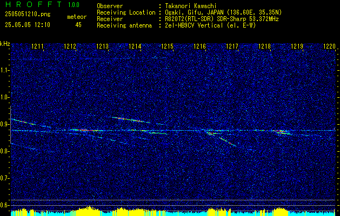The image size is (340, 216).
Task: Click the 1.1 frequency axis label
Action: click(4, 70)
